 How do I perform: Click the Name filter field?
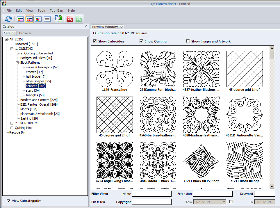[x=151, y=194]
